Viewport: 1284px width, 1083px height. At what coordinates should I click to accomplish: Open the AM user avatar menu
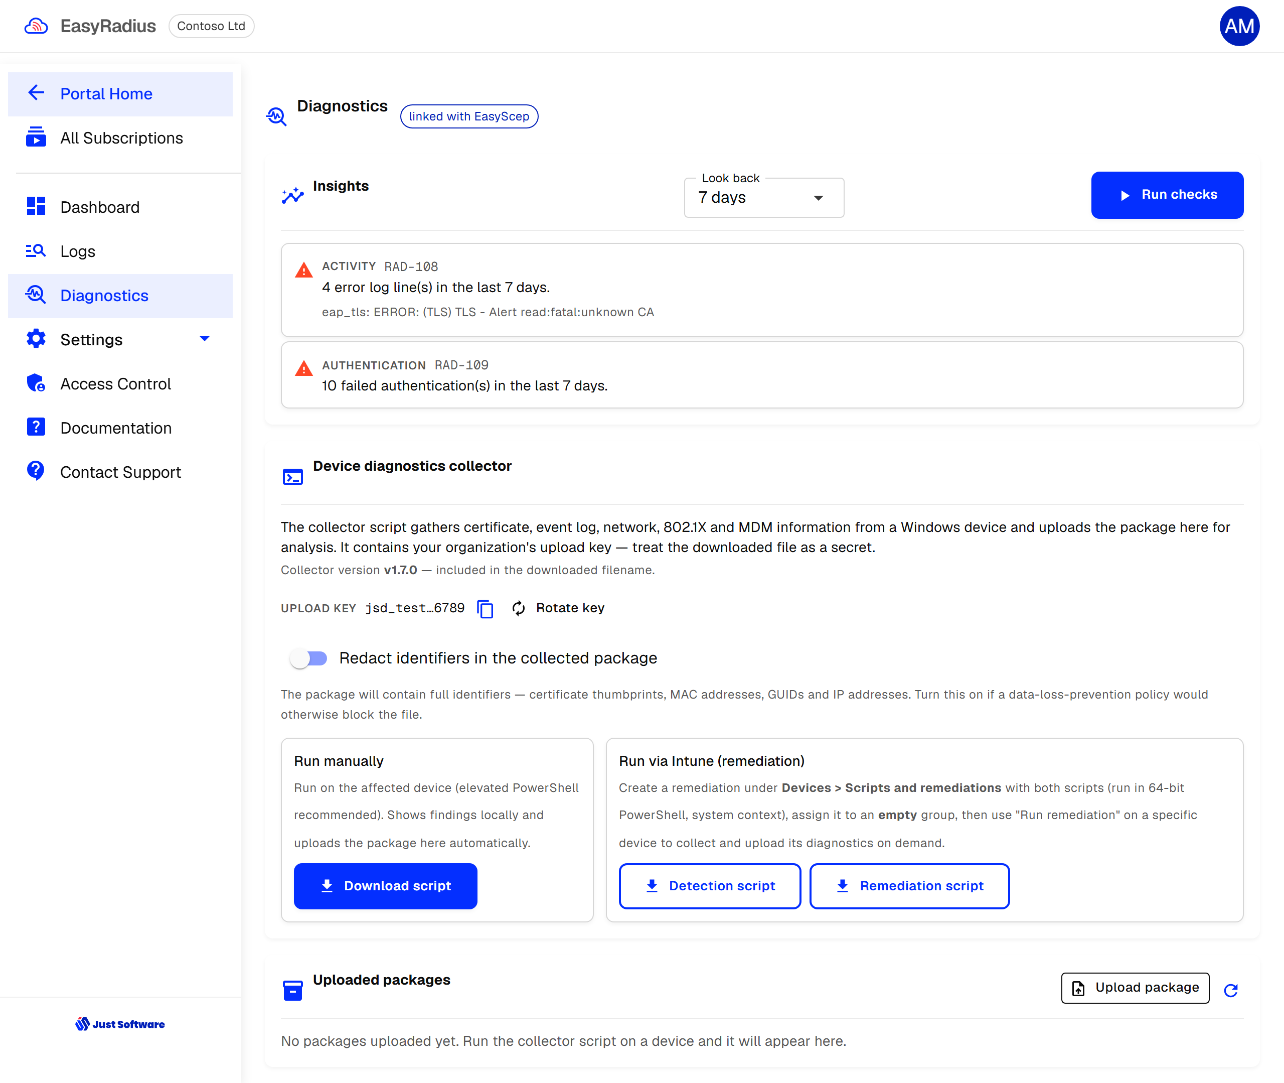click(x=1239, y=26)
